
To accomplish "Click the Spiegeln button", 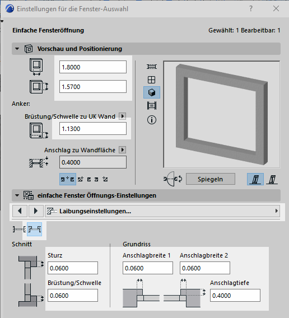I will 211,179.
